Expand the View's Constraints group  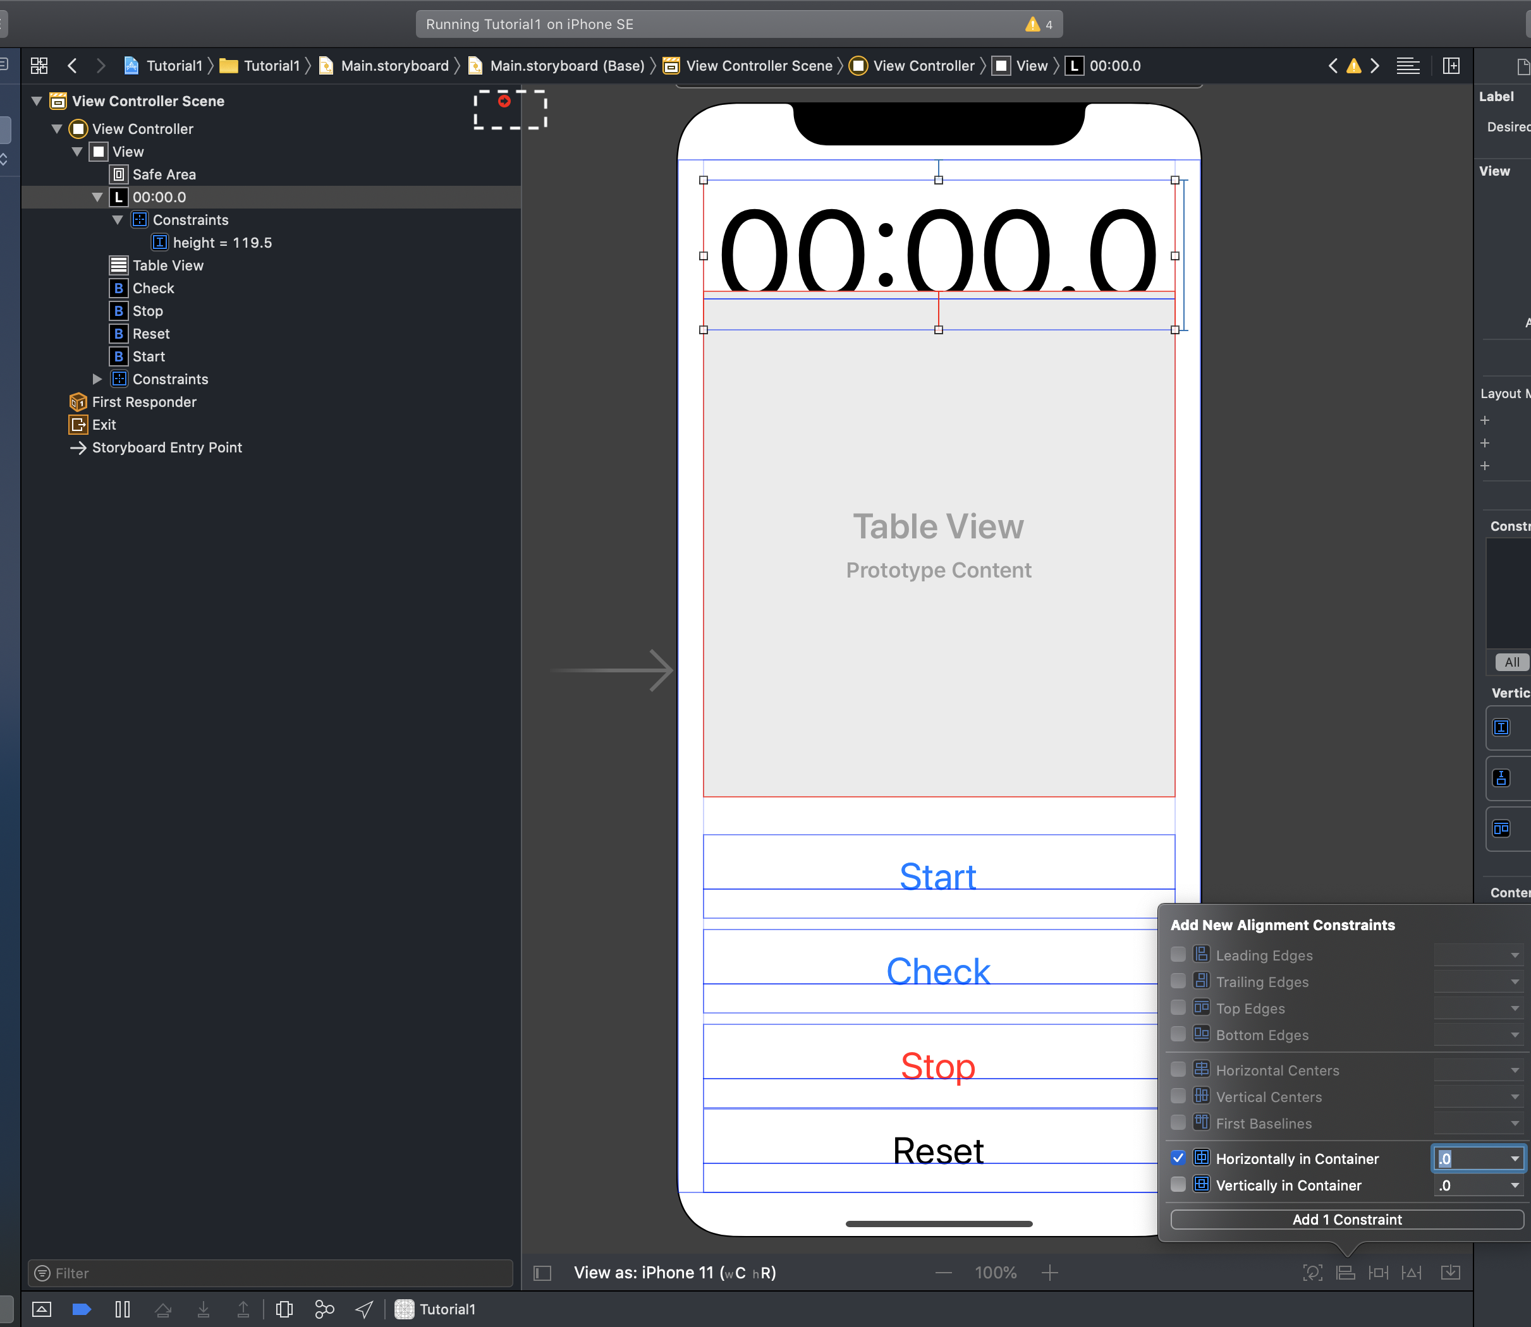tap(97, 379)
